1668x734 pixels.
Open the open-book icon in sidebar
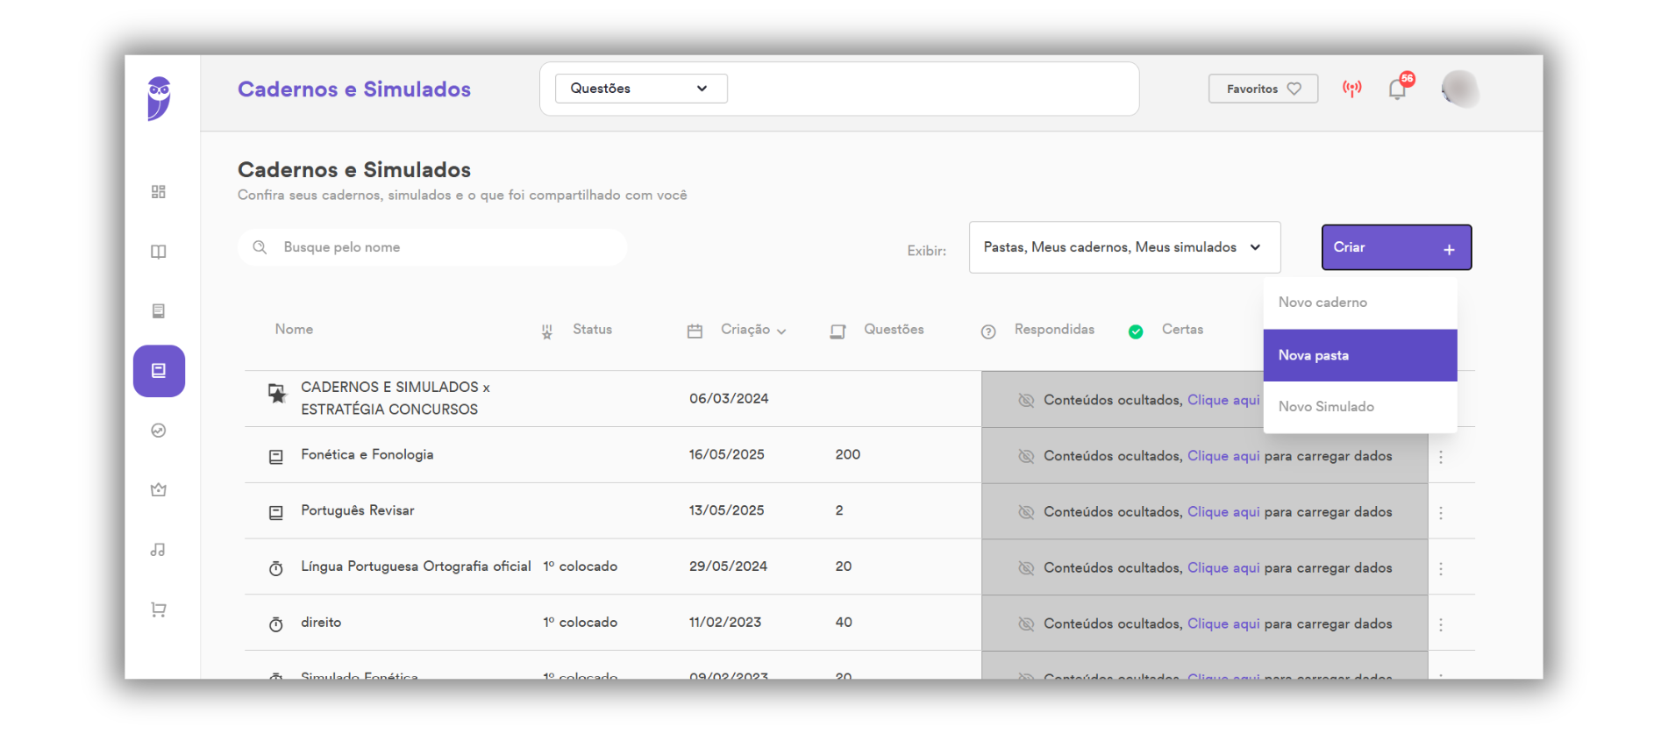(159, 252)
